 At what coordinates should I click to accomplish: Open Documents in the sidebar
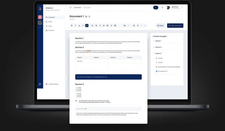tap(54, 17)
